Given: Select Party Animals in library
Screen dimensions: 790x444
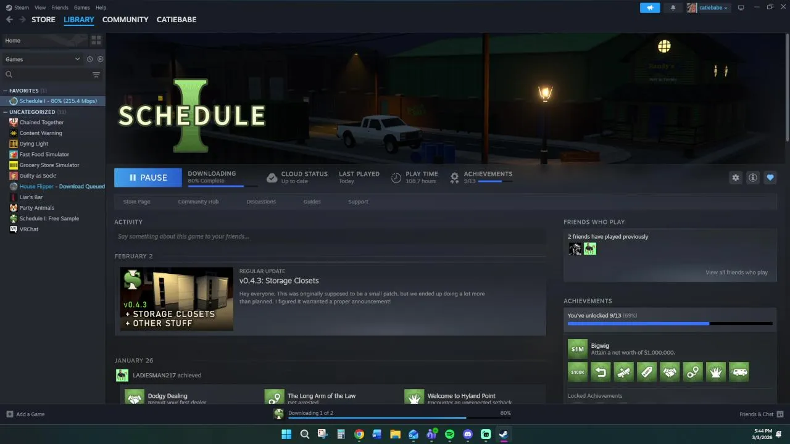Looking at the screenshot, I should click(x=36, y=208).
